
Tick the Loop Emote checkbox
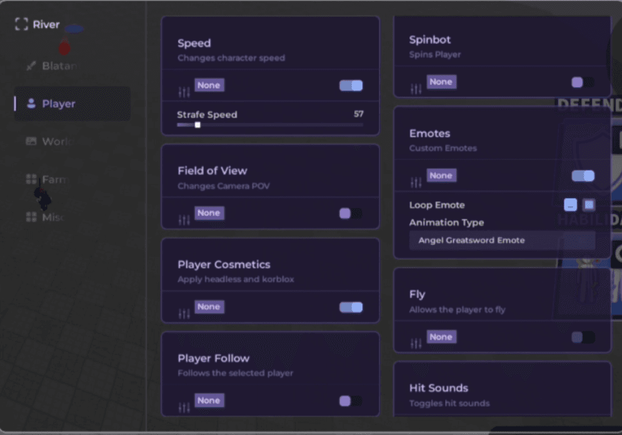[589, 205]
